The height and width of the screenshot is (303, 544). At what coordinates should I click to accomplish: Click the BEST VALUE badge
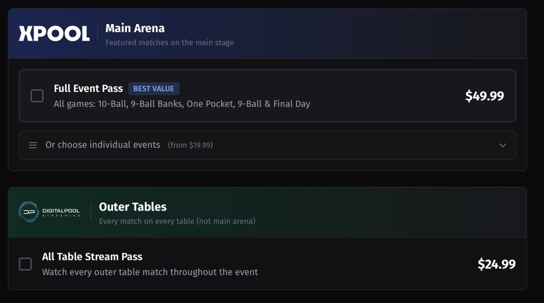[x=154, y=89]
